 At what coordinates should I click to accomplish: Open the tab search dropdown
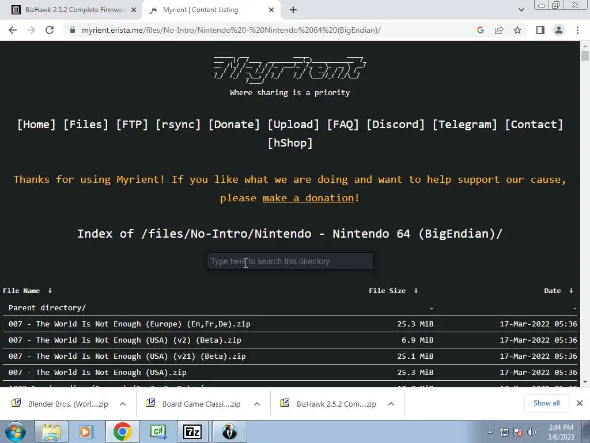(x=521, y=10)
